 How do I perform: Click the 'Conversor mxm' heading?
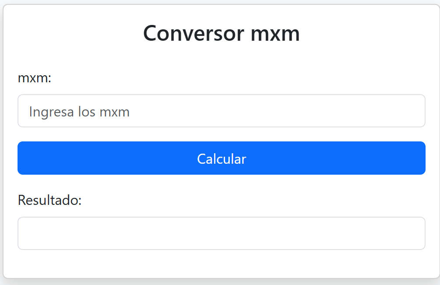[x=222, y=33]
